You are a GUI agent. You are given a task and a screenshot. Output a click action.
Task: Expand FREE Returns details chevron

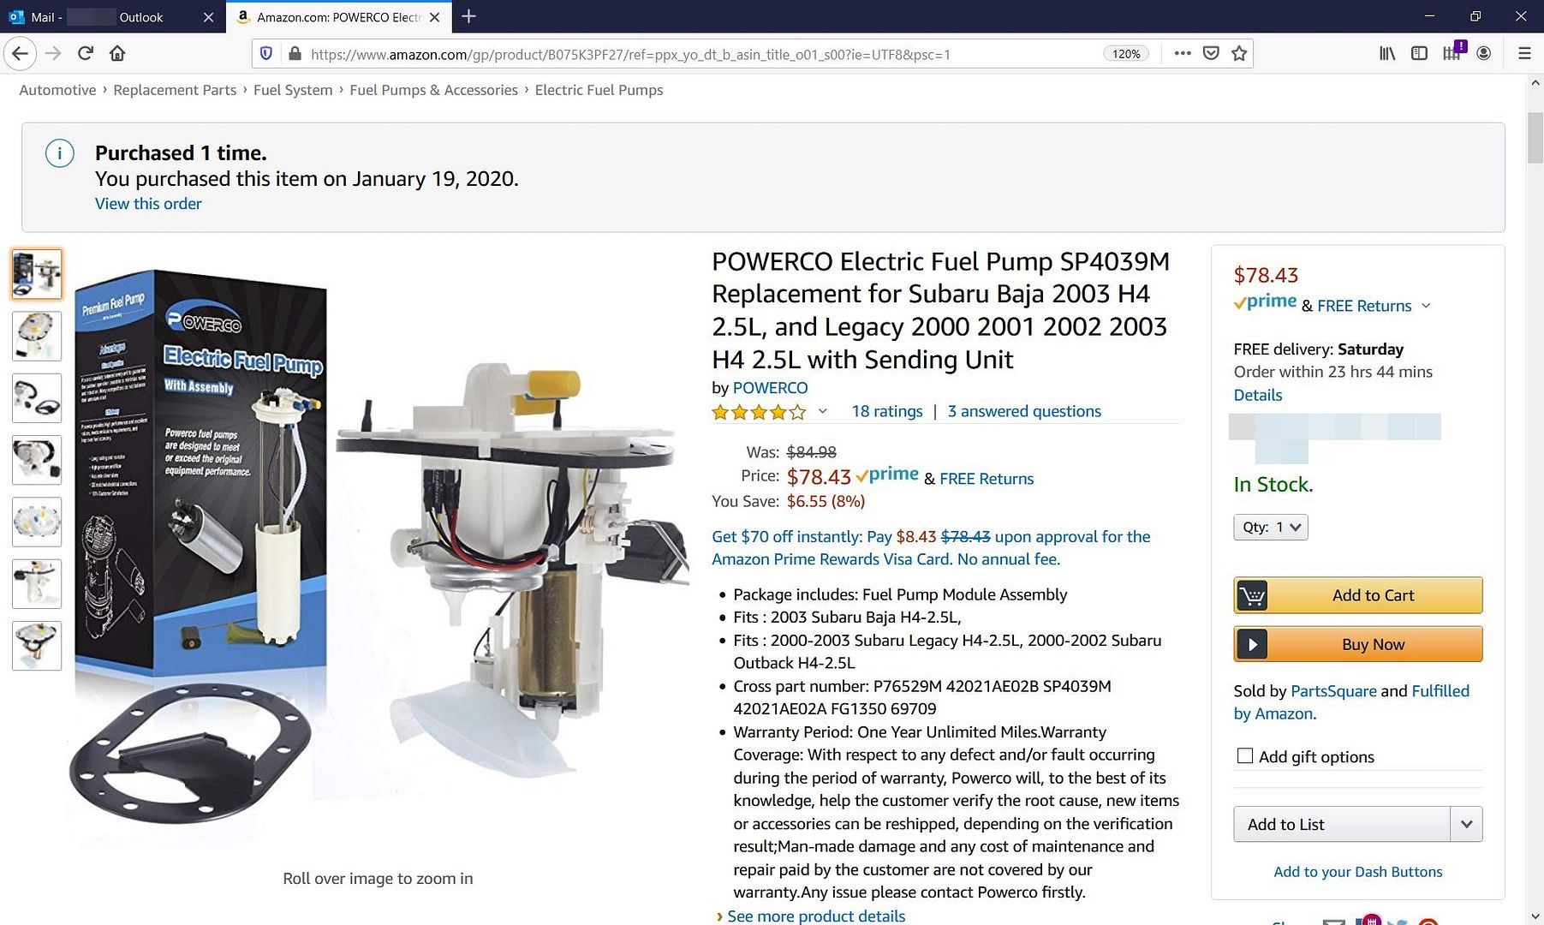pos(1426,306)
